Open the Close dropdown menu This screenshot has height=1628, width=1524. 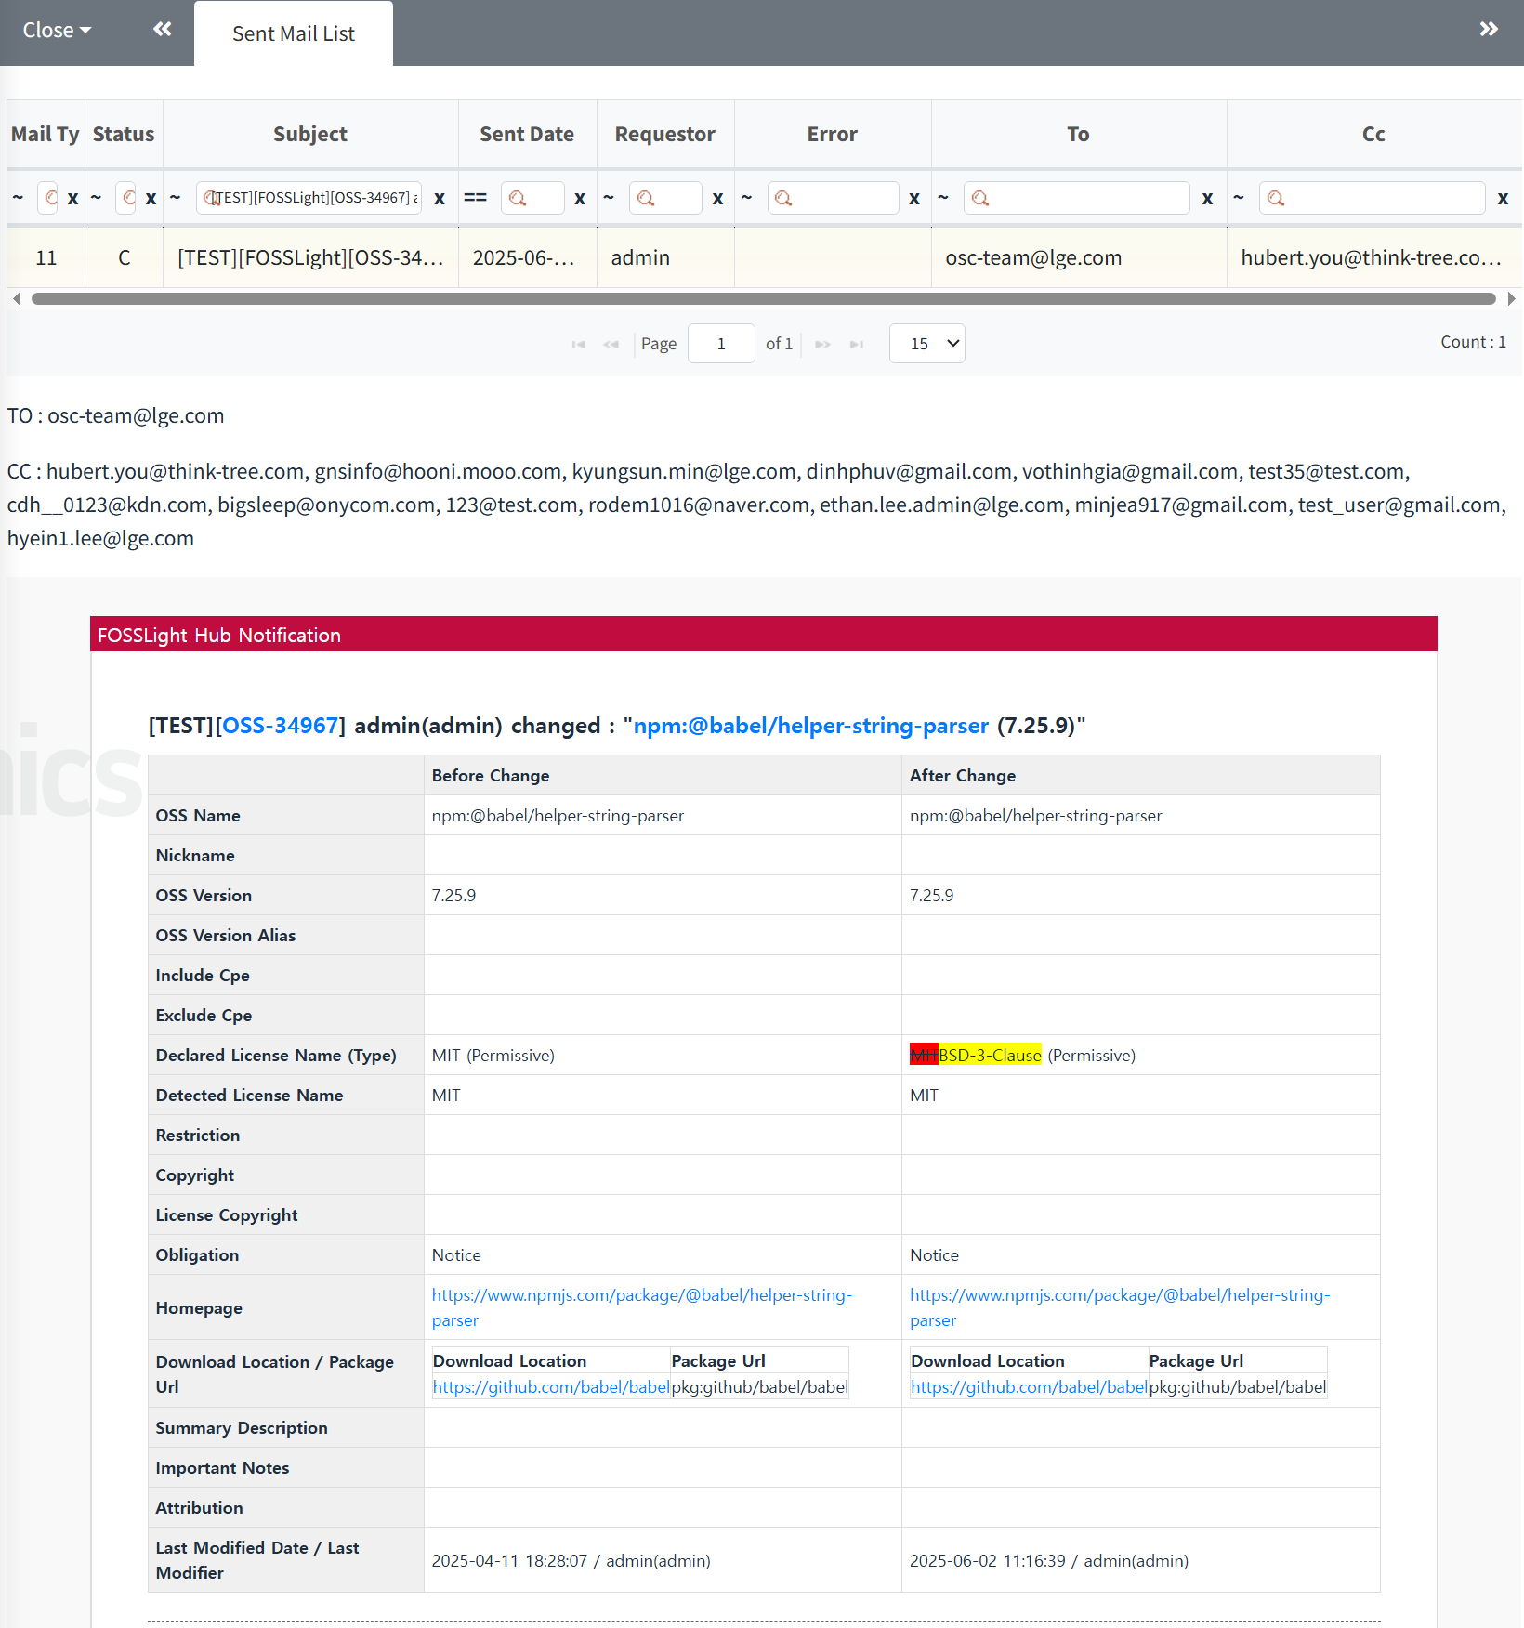point(57,31)
